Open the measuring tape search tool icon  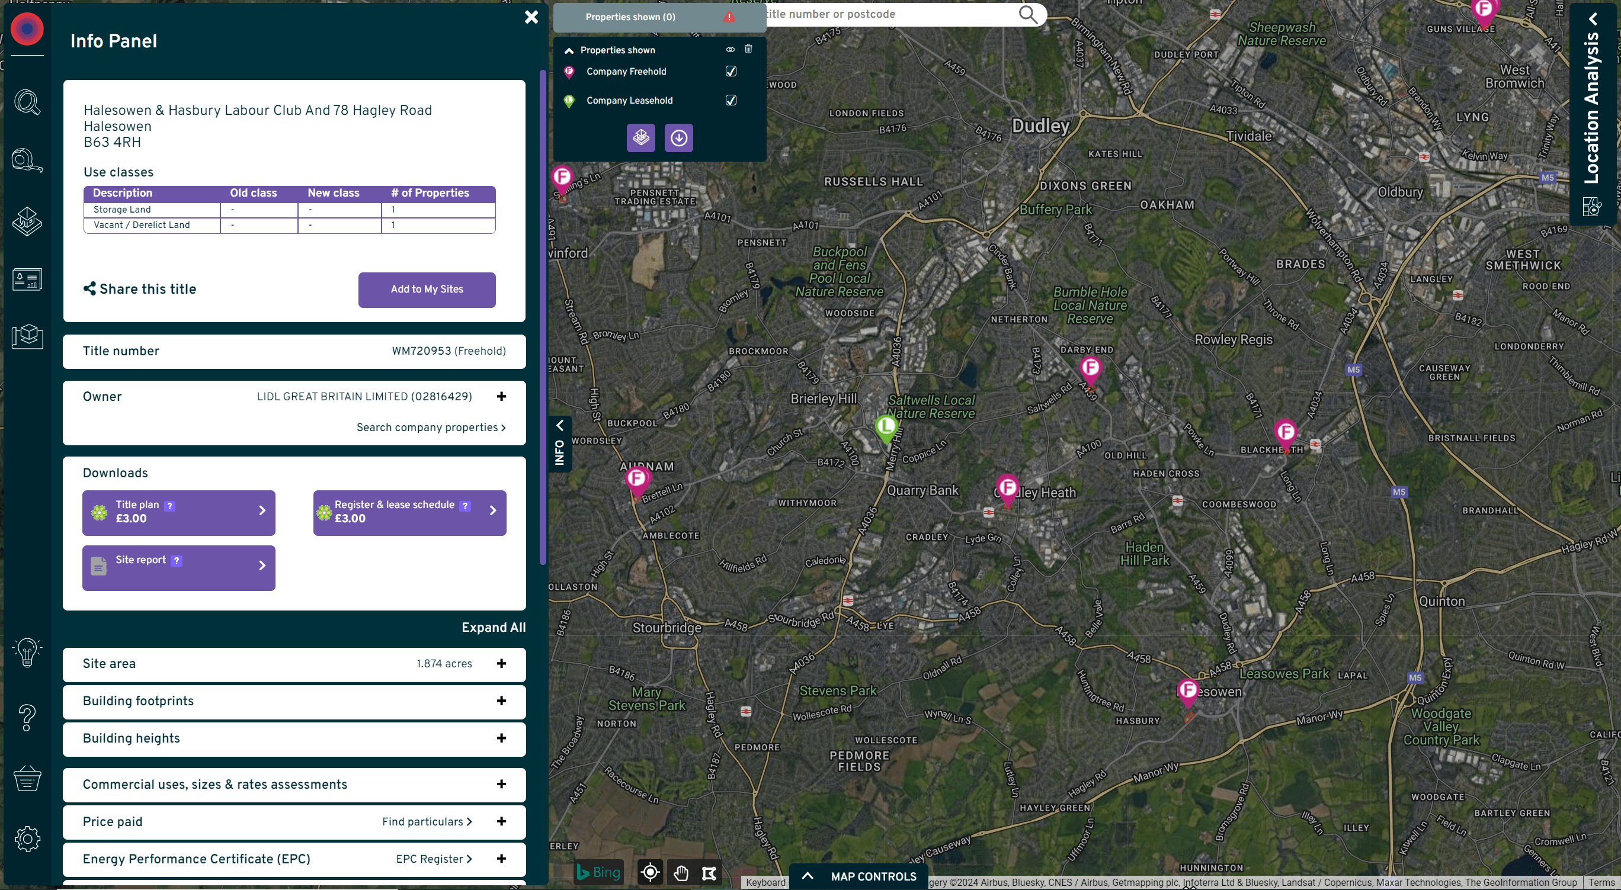click(x=27, y=160)
